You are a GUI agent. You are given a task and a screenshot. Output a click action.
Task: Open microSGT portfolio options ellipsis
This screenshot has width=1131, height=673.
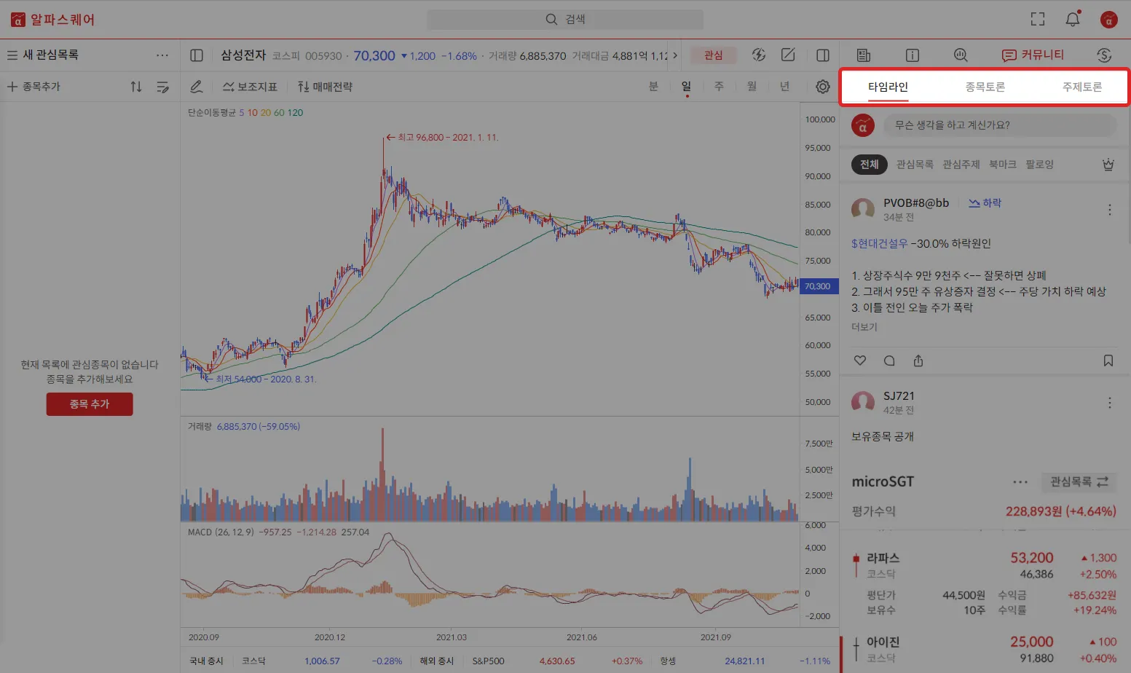click(x=1020, y=482)
